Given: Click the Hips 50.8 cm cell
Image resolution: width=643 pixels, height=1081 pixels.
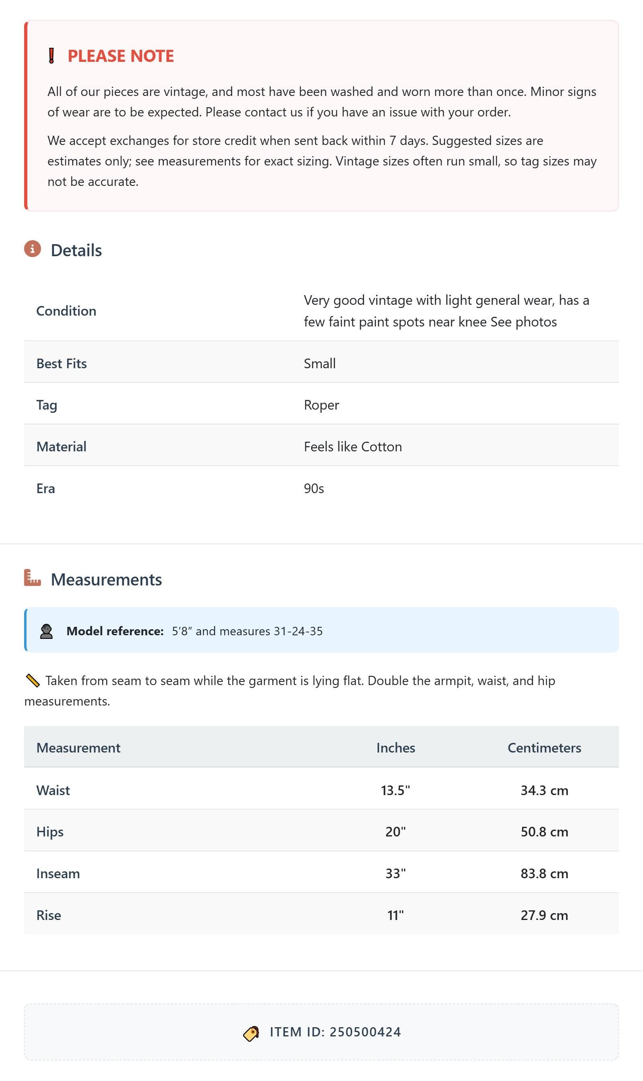Looking at the screenshot, I should click(x=544, y=832).
